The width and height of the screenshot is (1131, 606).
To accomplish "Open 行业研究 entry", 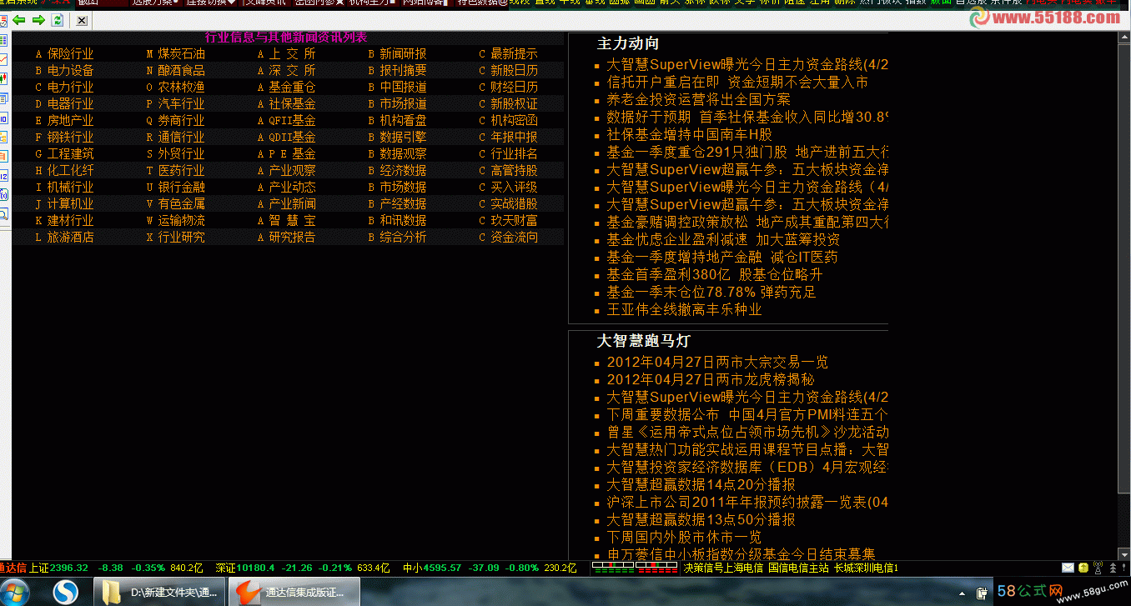I will click(x=181, y=238).
